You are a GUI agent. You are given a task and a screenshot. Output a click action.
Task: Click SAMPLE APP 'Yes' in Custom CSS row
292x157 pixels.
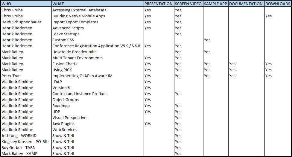click(207, 40)
